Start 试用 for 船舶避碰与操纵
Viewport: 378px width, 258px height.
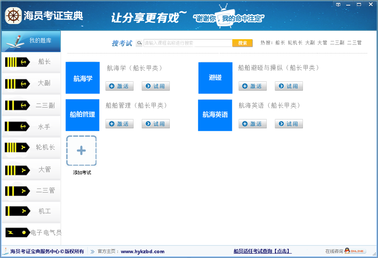click(288, 86)
